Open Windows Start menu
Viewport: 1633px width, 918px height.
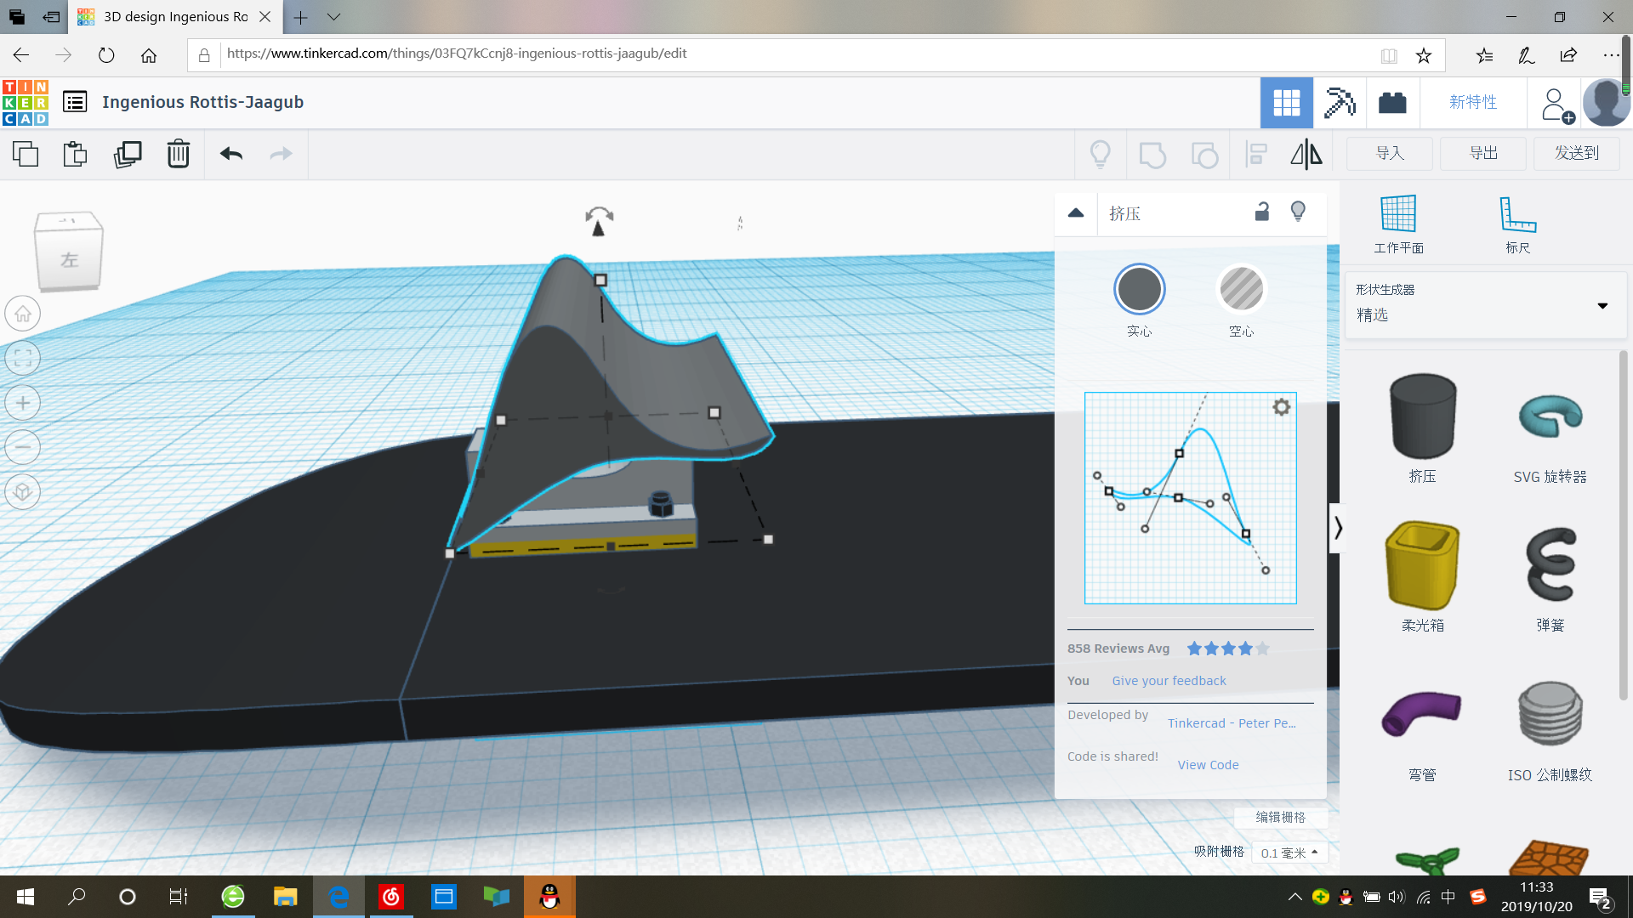coord(26,897)
